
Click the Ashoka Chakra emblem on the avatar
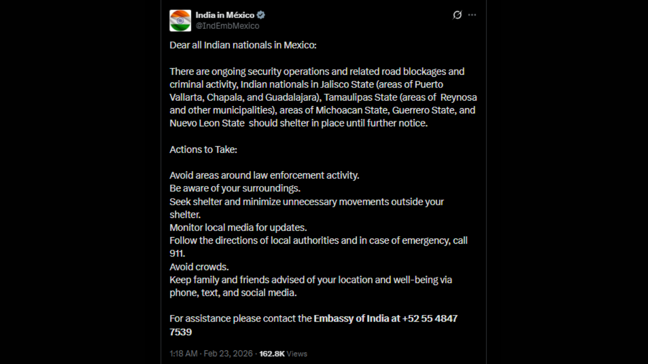coord(180,20)
